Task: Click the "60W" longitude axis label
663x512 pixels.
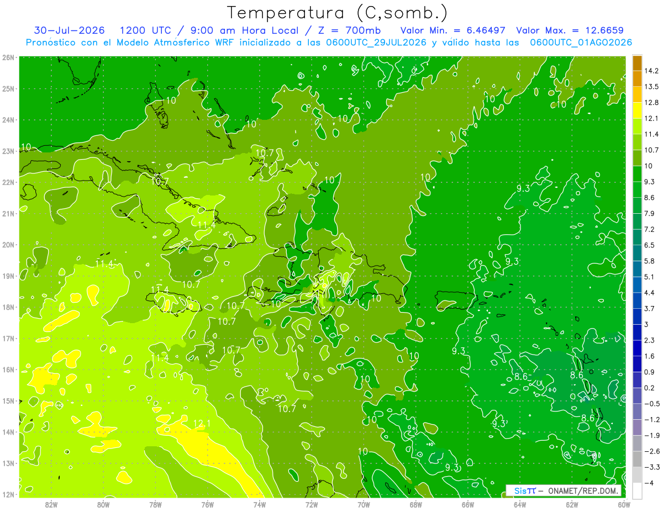Action: (624, 504)
